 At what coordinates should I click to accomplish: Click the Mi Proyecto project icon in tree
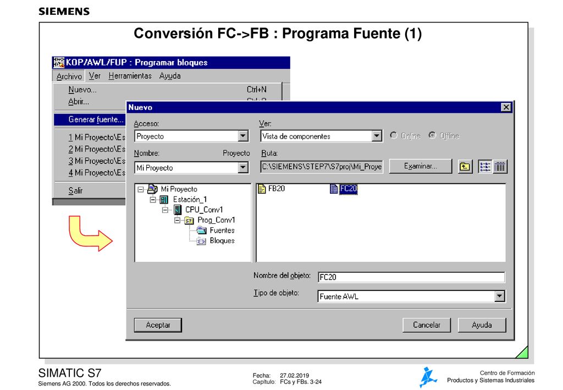153,189
